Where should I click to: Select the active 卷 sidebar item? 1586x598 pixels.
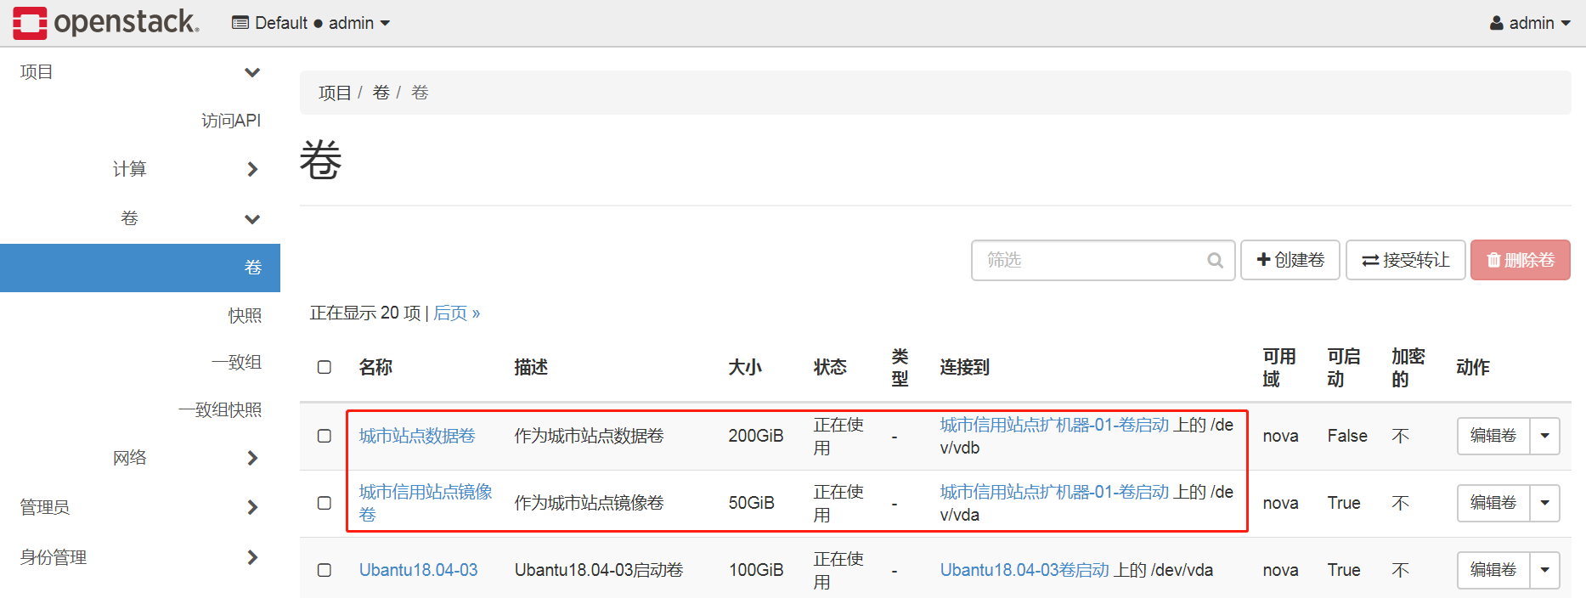(x=140, y=268)
